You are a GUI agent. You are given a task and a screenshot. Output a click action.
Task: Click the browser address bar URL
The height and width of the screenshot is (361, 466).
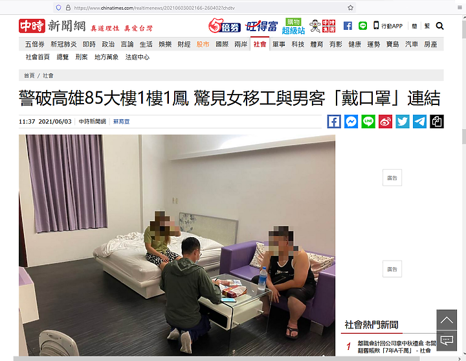coord(154,8)
